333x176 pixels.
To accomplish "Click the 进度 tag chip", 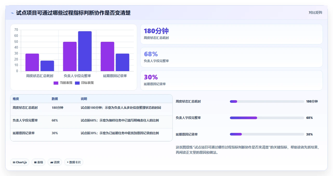I will [55, 162].
